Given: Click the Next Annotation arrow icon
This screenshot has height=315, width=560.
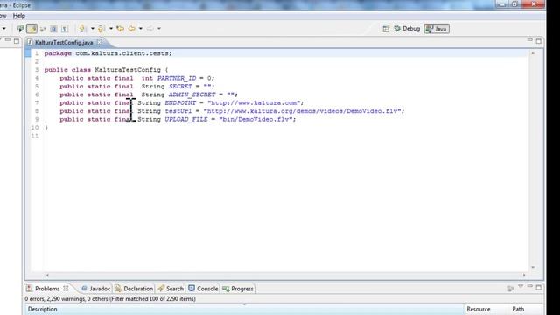Looking at the screenshot, I should (82, 29).
